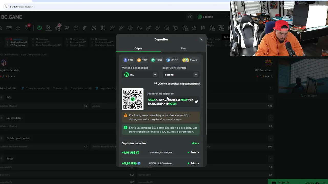Click the browser site information icon
Screen dimensions: 328x184
(x=6, y=7)
